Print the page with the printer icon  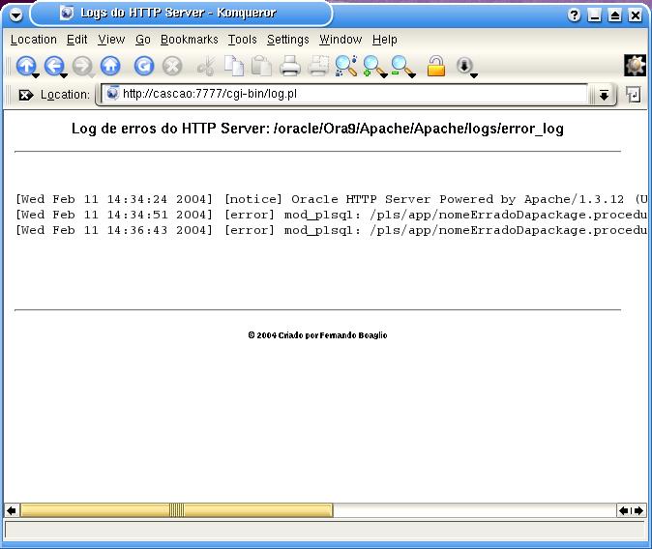pos(290,66)
